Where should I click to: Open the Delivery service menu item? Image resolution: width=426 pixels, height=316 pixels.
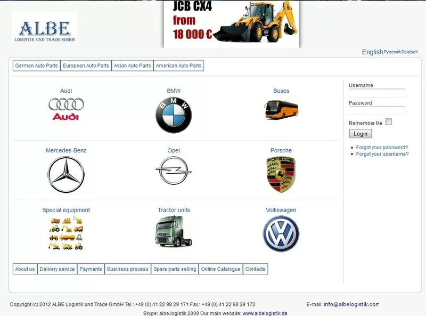coord(57,269)
